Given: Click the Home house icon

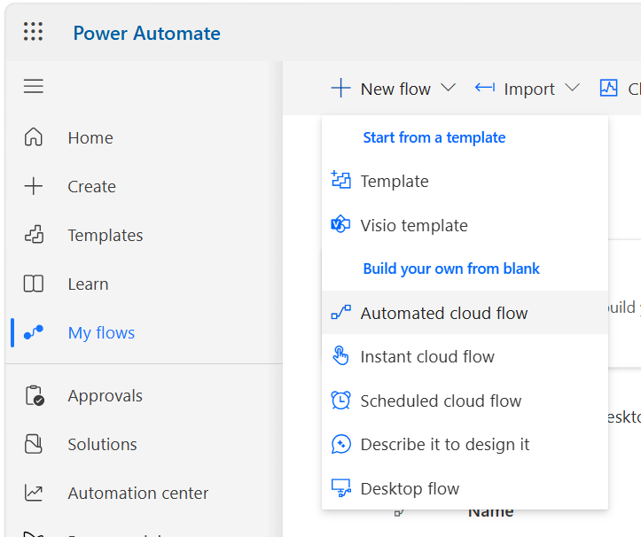Looking at the screenshot, I should point(34,136).
